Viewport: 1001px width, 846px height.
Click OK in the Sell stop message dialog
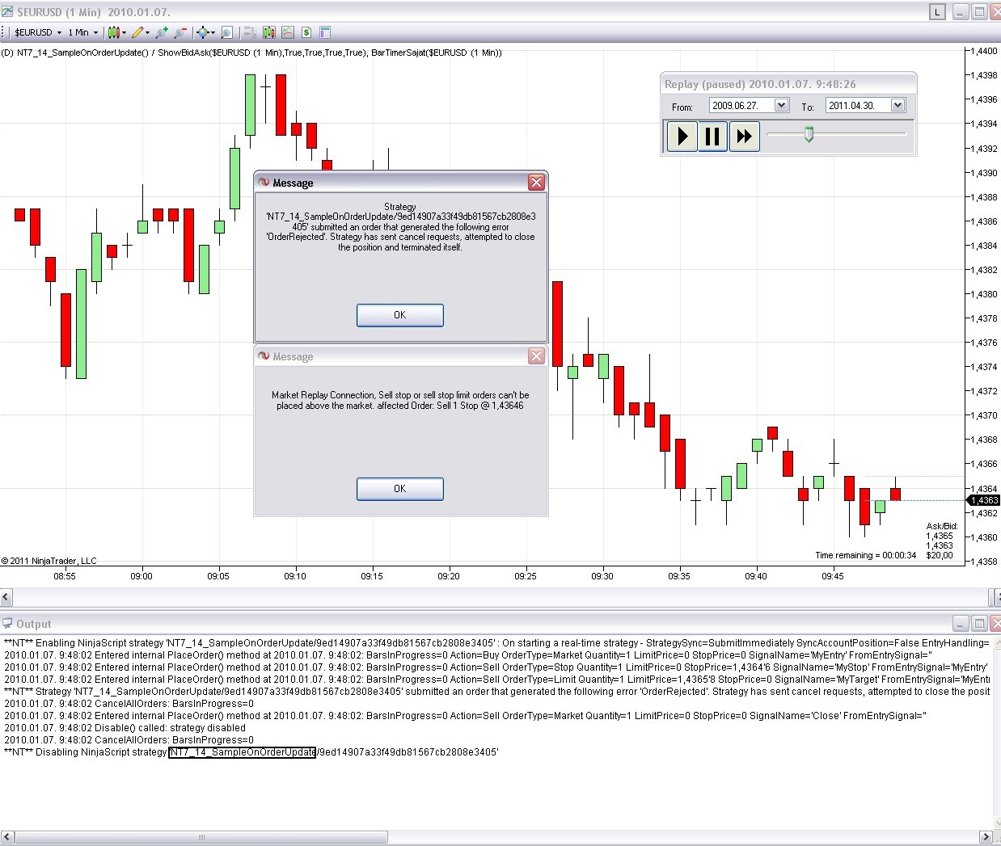[x=399, y=489]
